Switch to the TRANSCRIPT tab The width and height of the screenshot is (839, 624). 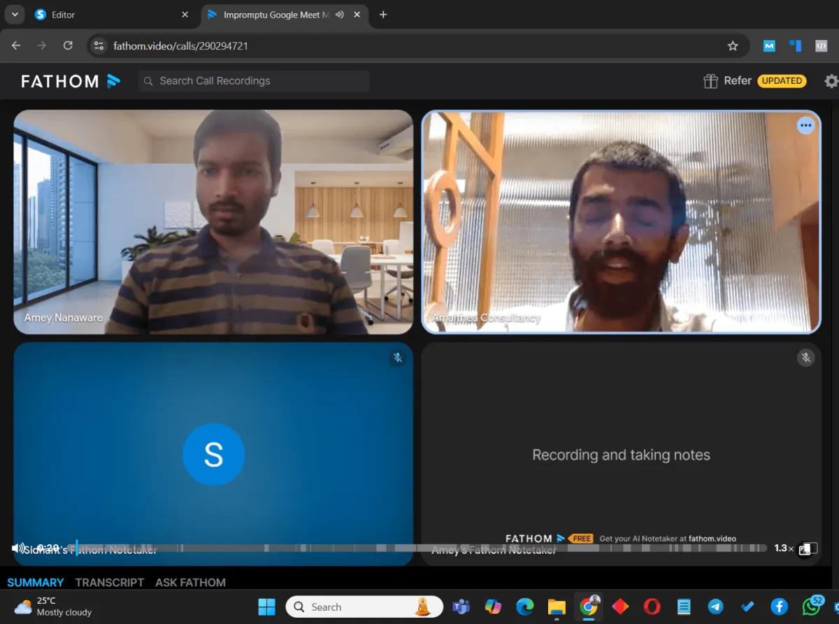point(110,582)
